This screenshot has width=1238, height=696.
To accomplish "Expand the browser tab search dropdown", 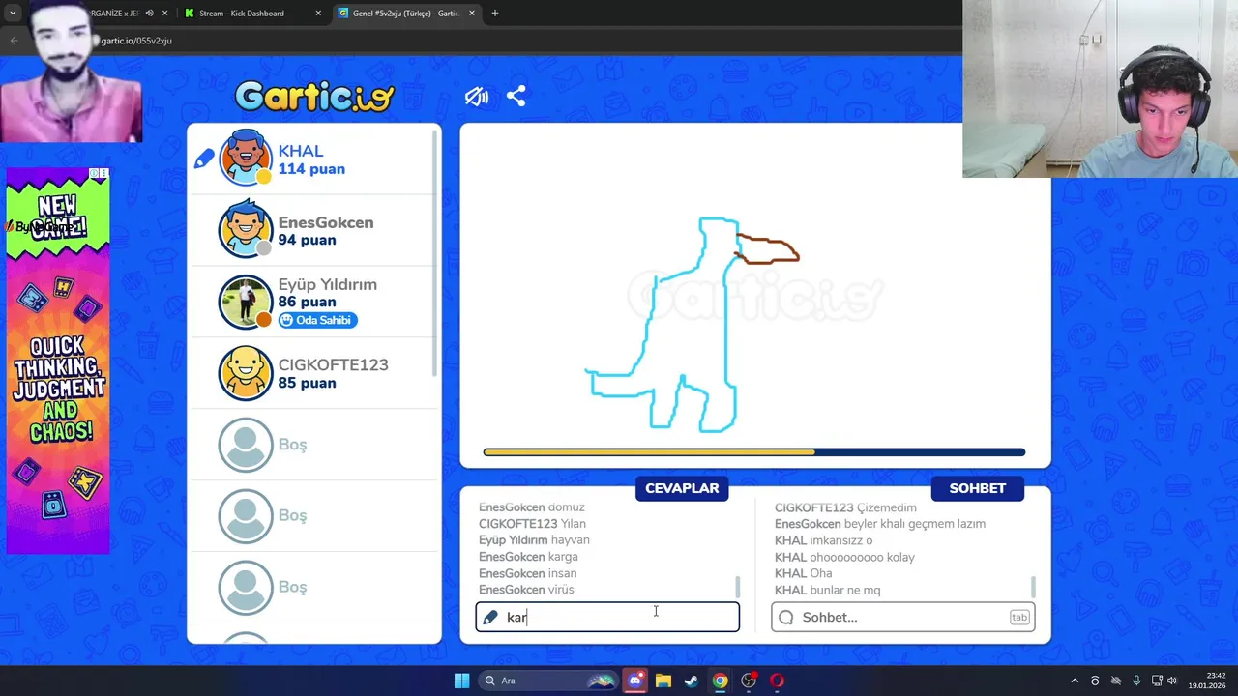I will click(x=13, y=14).
